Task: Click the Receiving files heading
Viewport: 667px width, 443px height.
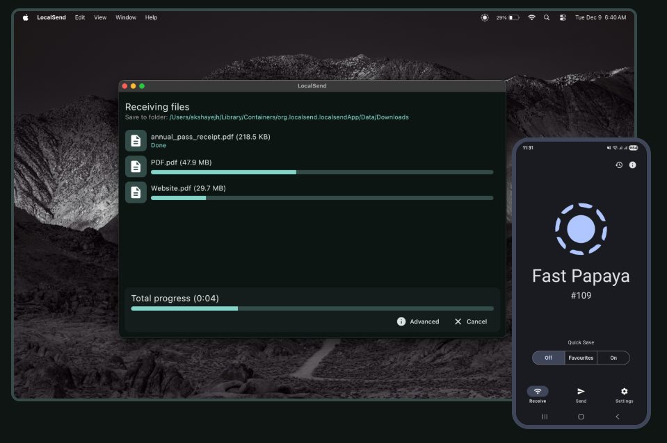Action: pos(157,107)
